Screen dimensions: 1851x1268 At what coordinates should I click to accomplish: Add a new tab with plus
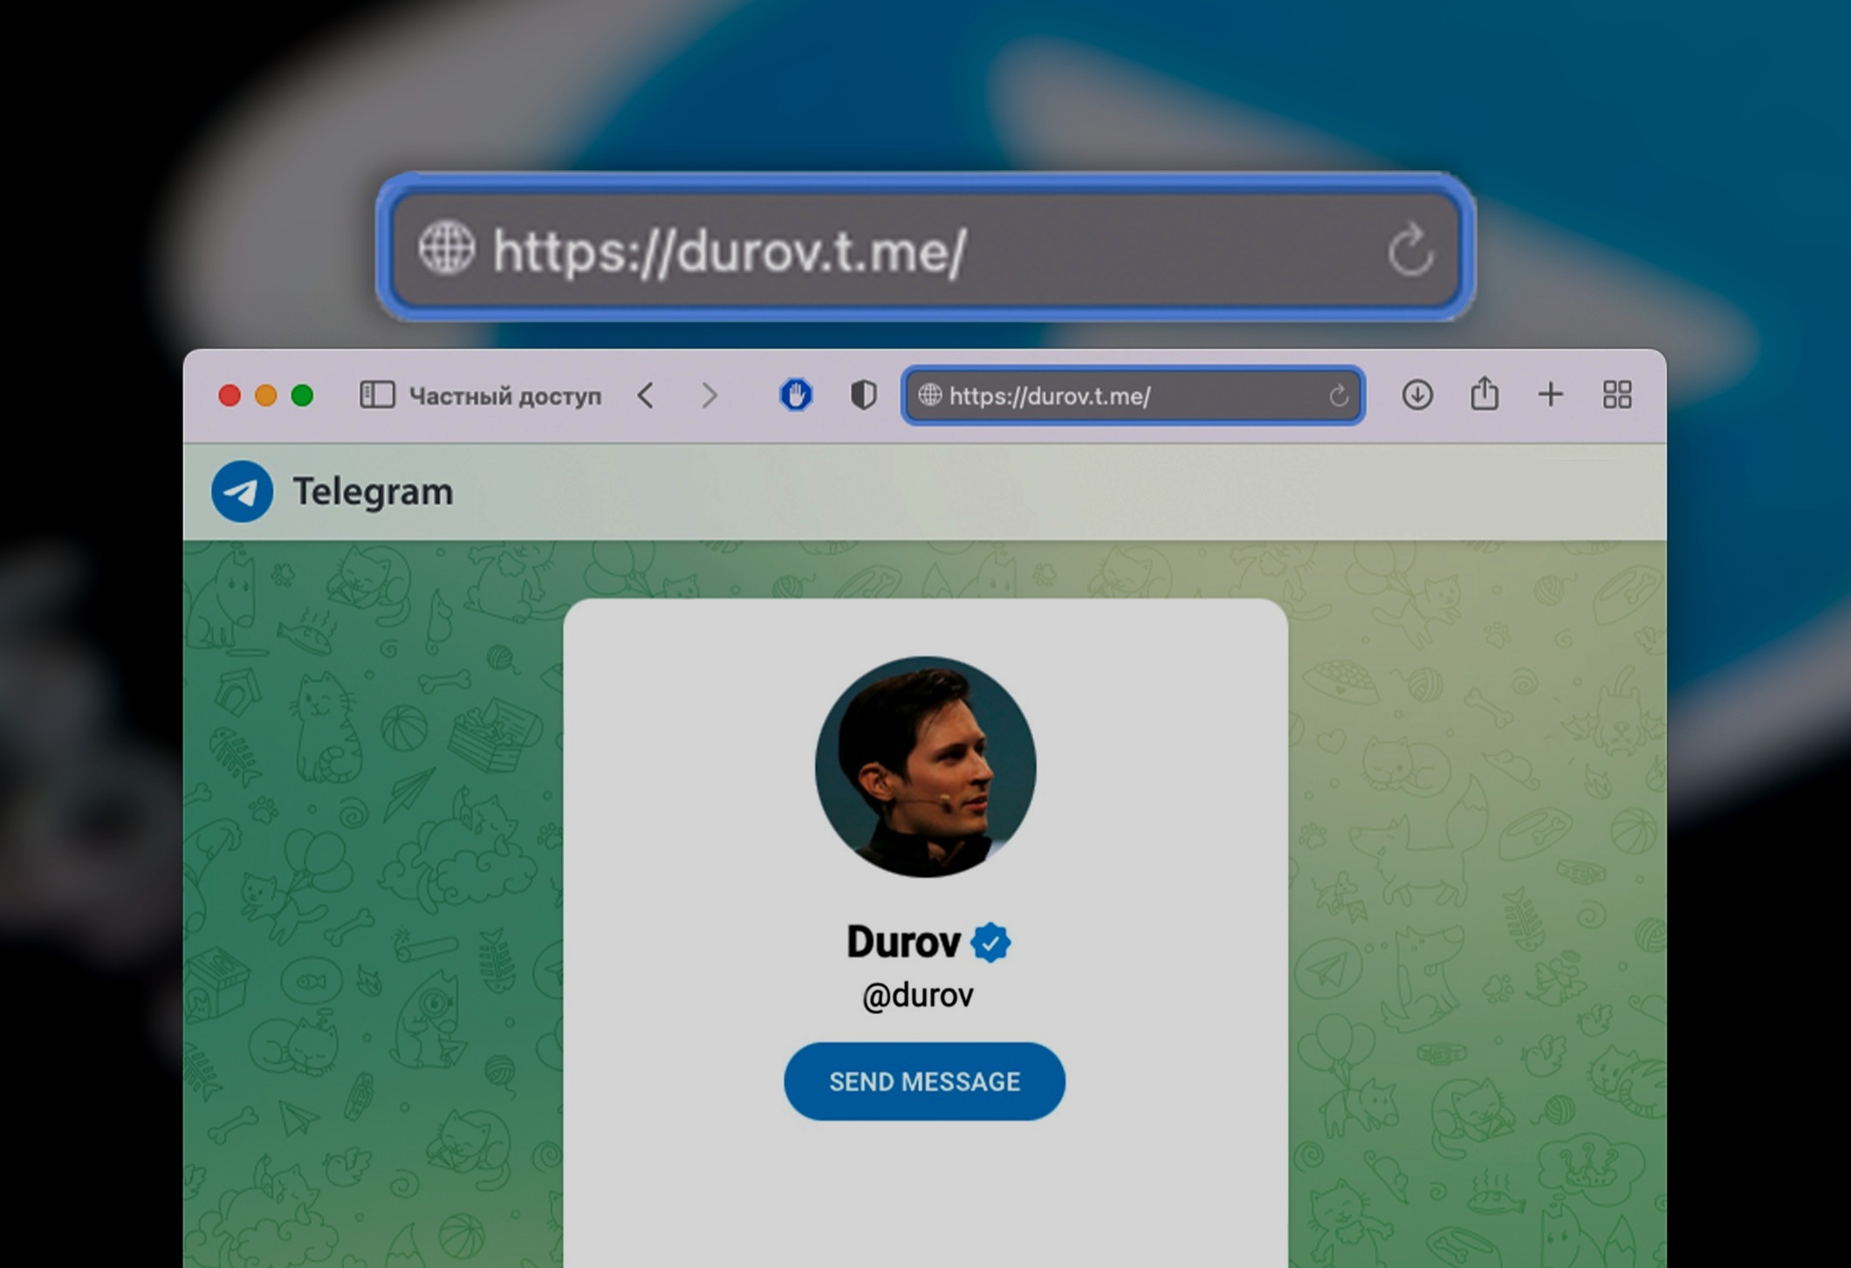1550,394
